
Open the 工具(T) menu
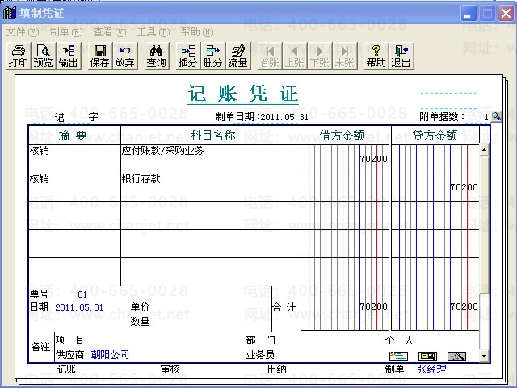click(x=153, y=32)
